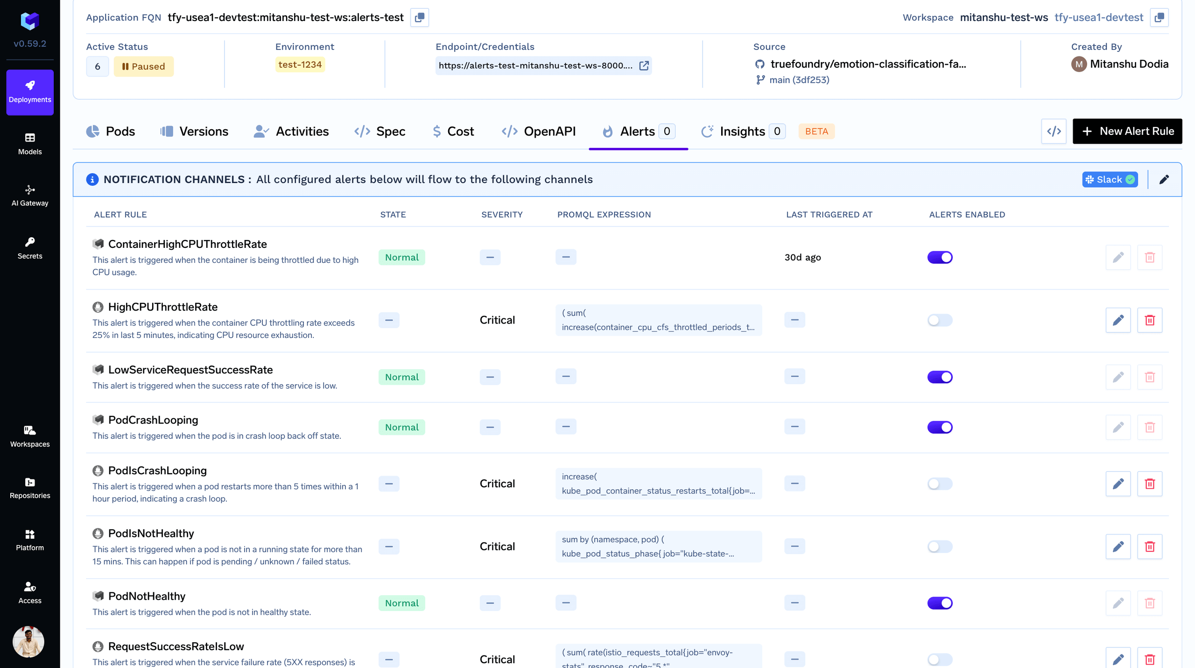The width and height of the screenshot is (1195, 668).
Task: Open the code view icon beside New Alert Rule
Action: pos(1054,131)
